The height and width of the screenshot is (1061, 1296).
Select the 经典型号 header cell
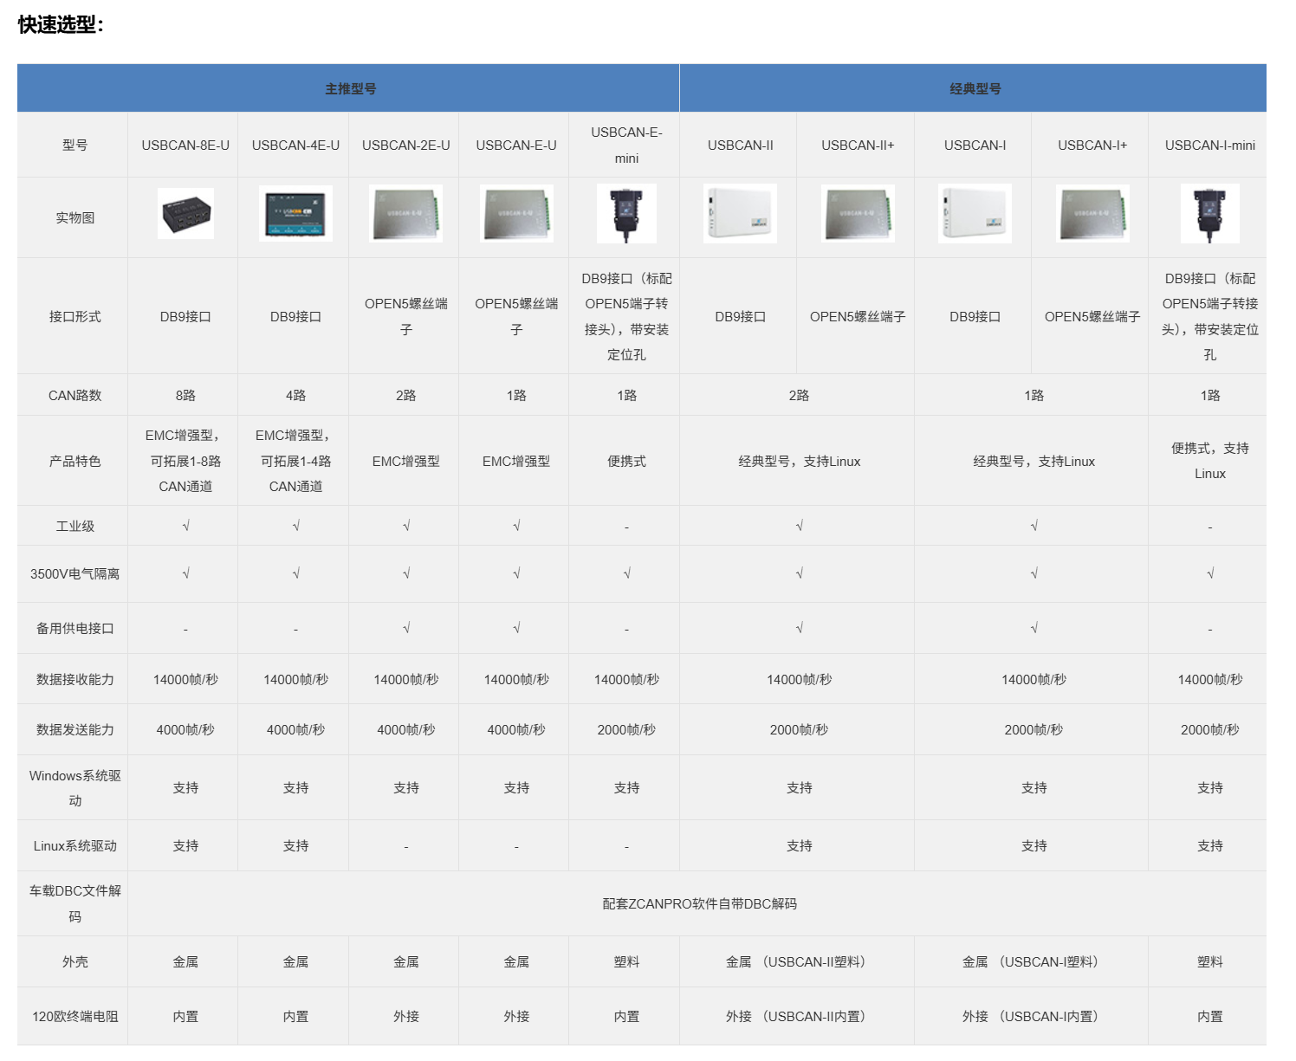coord(974,88)
